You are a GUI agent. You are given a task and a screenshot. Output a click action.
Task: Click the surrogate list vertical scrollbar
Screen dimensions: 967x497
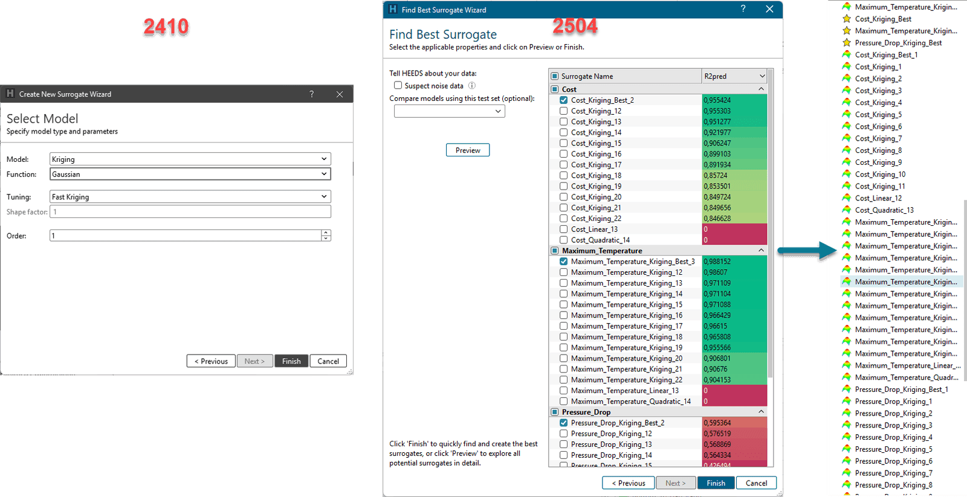point(770,223)
